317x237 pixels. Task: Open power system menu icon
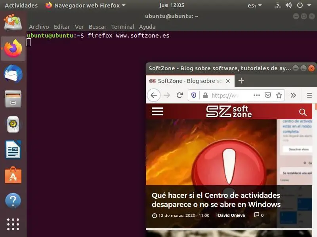click(x=300, y=5)
